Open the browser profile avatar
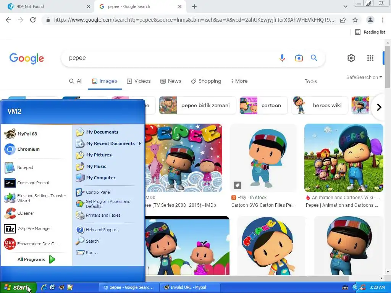The image size is (391, 293). click(x=370, y=20)
